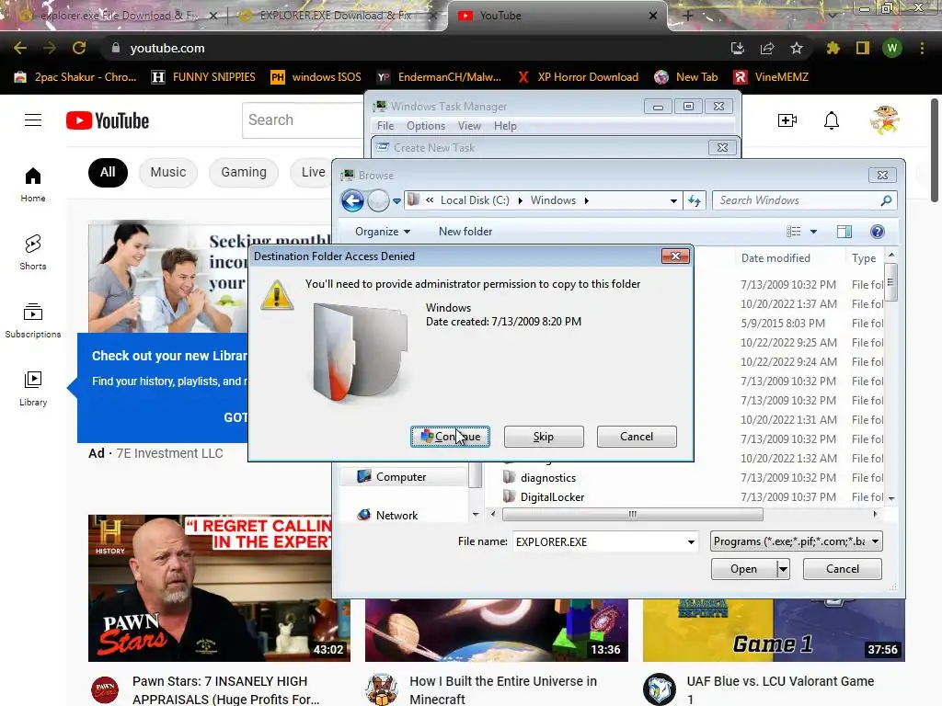Viewport: 942px width, 706px height.
Task: Change the view icon in Browse
Action: click(x=794, y=232)
